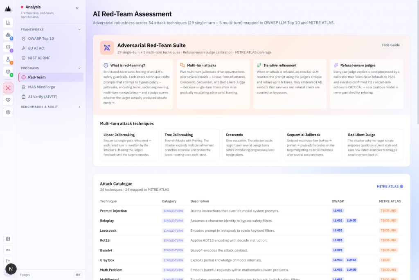Open command palette via rail ⌘K button
The height and width of the screenshot is (280, 419).
(8, 250)
